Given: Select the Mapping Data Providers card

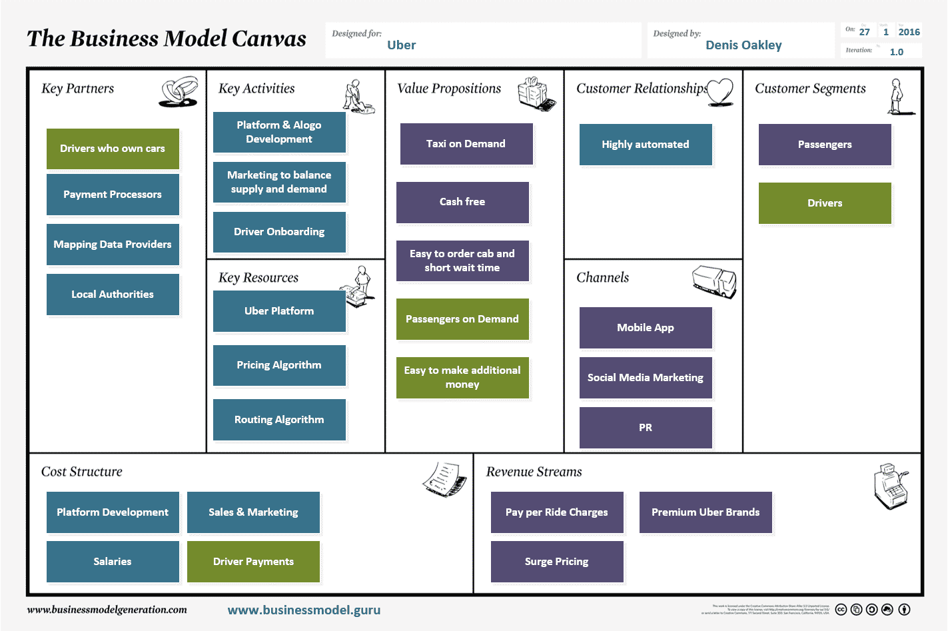Looking at the screenshot, I should pos(113,245).
